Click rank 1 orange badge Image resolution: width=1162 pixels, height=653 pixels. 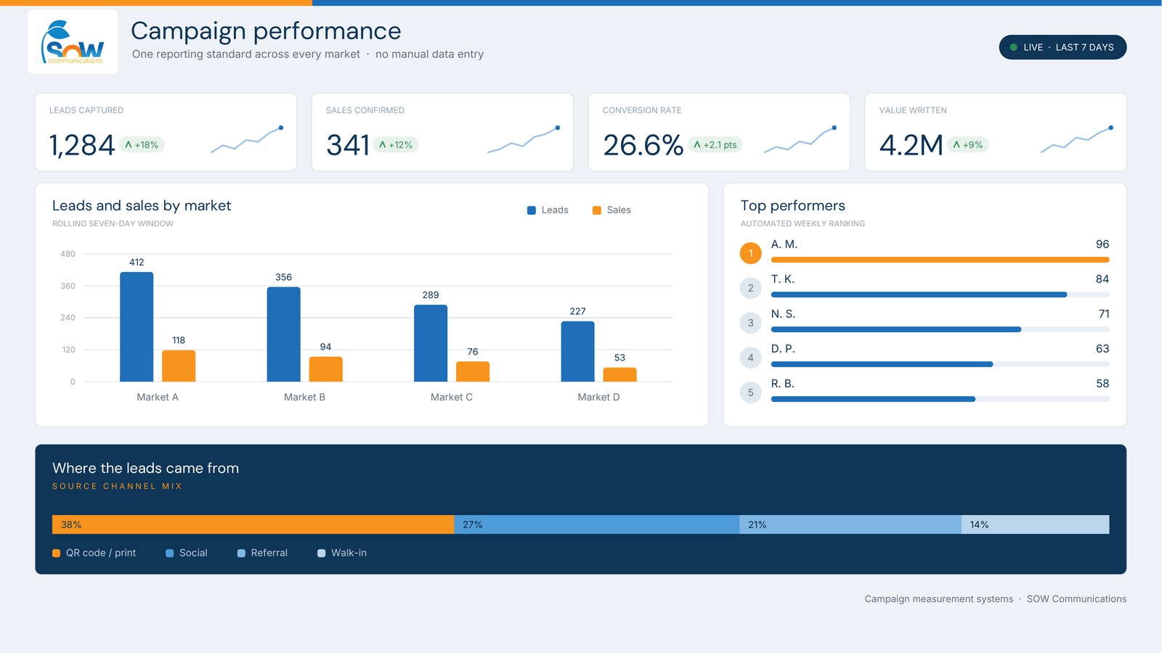(751, 253)
